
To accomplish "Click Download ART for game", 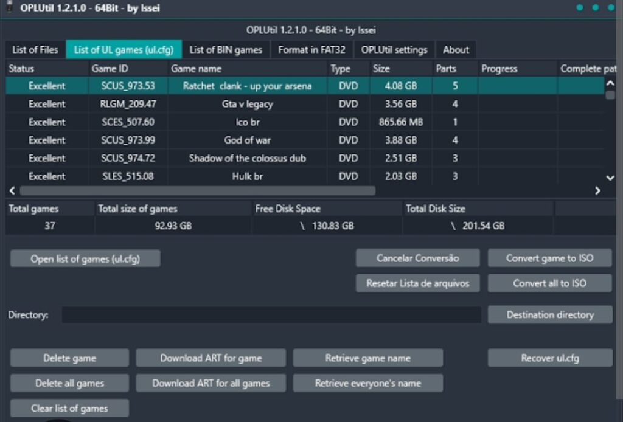I will 211,358.
